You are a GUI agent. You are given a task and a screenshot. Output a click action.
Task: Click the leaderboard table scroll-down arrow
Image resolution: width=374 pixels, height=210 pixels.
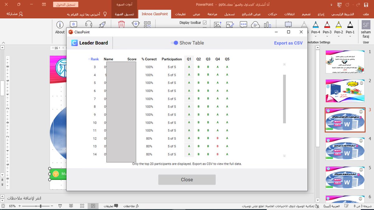pos(284,156)
